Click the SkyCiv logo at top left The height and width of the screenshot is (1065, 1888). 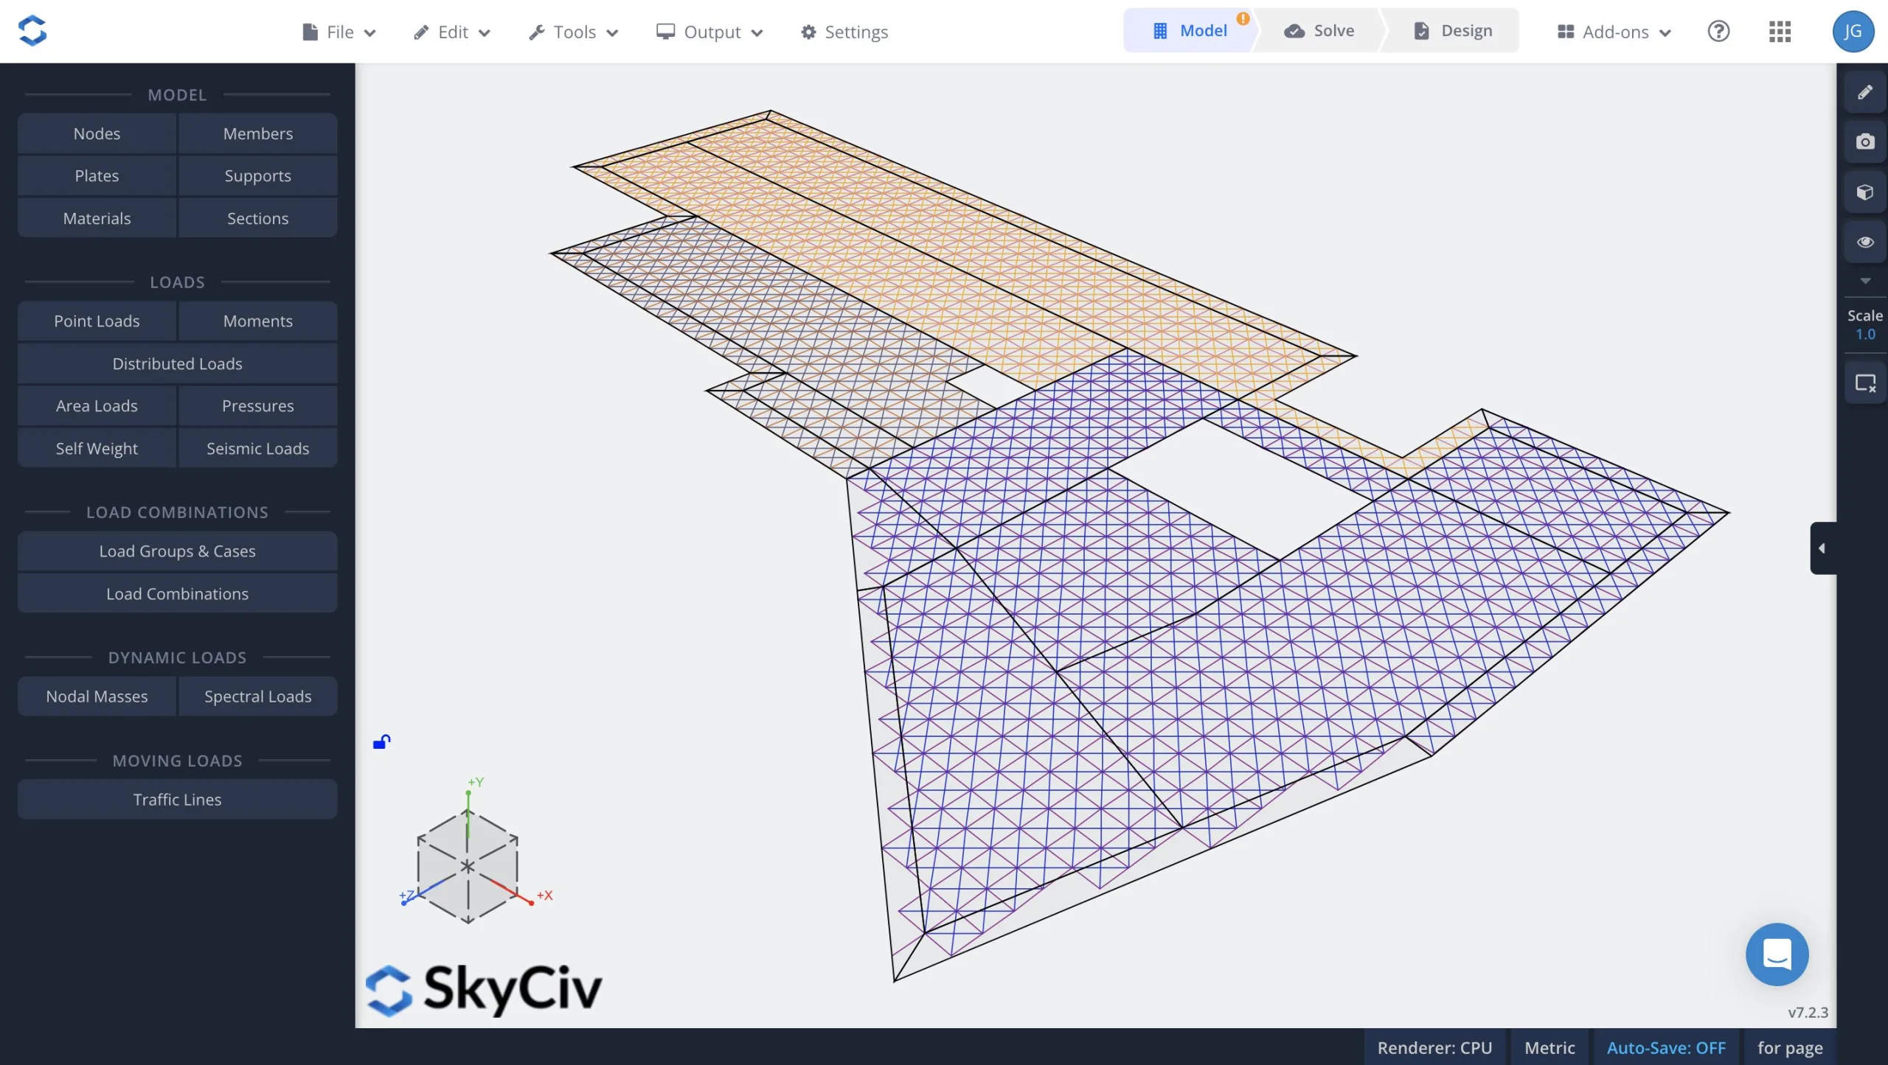click(x=32, y=31)
